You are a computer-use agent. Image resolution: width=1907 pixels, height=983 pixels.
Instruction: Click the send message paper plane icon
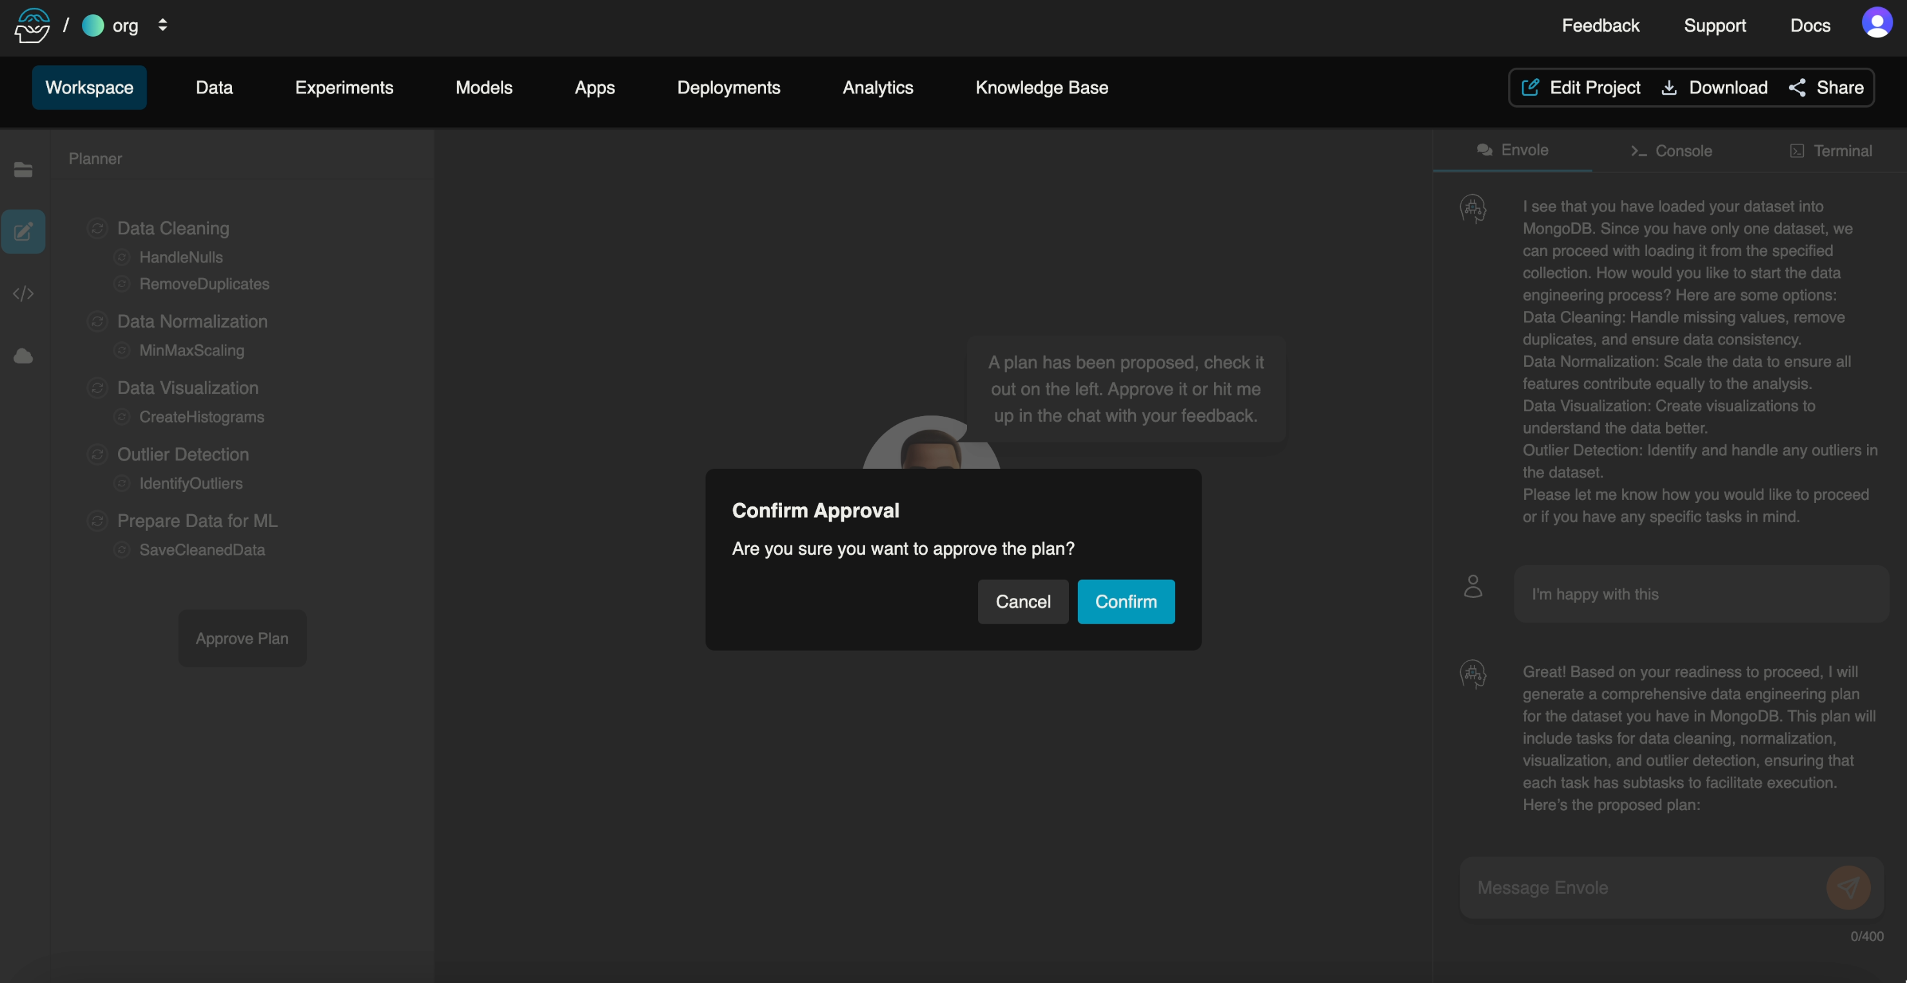(x=1848, y=887)
